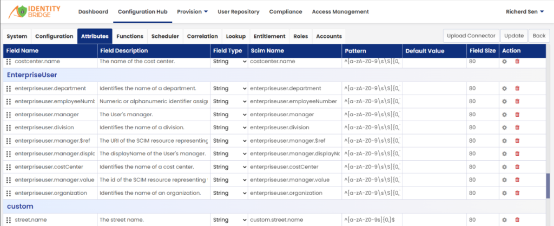Open the Richerd Sen user menu
Image resolution: width=554 pixels, height=226 pixels.
pos(525,12)
